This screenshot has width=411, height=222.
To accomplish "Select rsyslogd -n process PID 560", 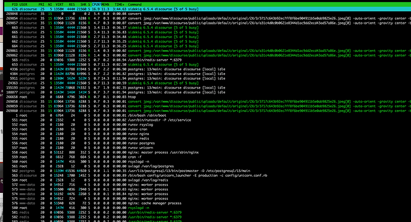I will [x=208, y=162].
